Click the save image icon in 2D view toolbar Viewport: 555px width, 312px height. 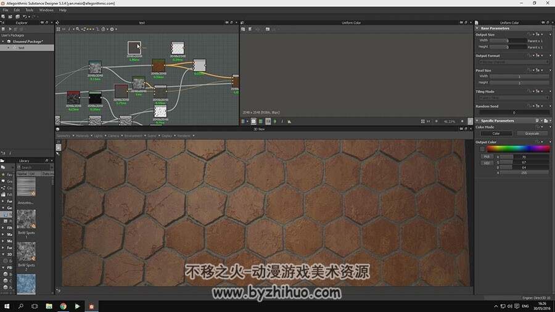coord(243,29)
